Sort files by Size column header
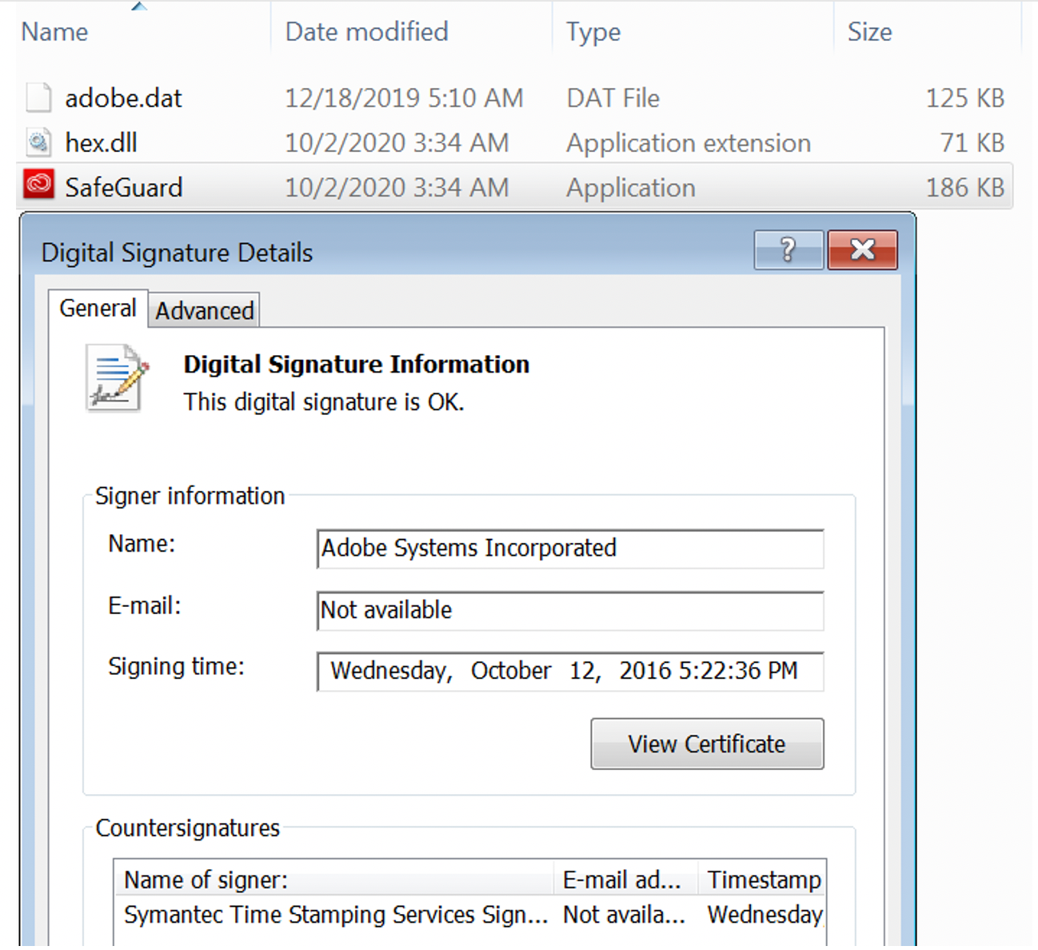This screenshot has width=1038, height=950. click(869, 32)
